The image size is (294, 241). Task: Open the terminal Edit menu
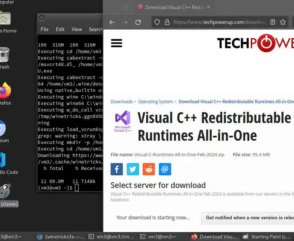pos(60,30)
